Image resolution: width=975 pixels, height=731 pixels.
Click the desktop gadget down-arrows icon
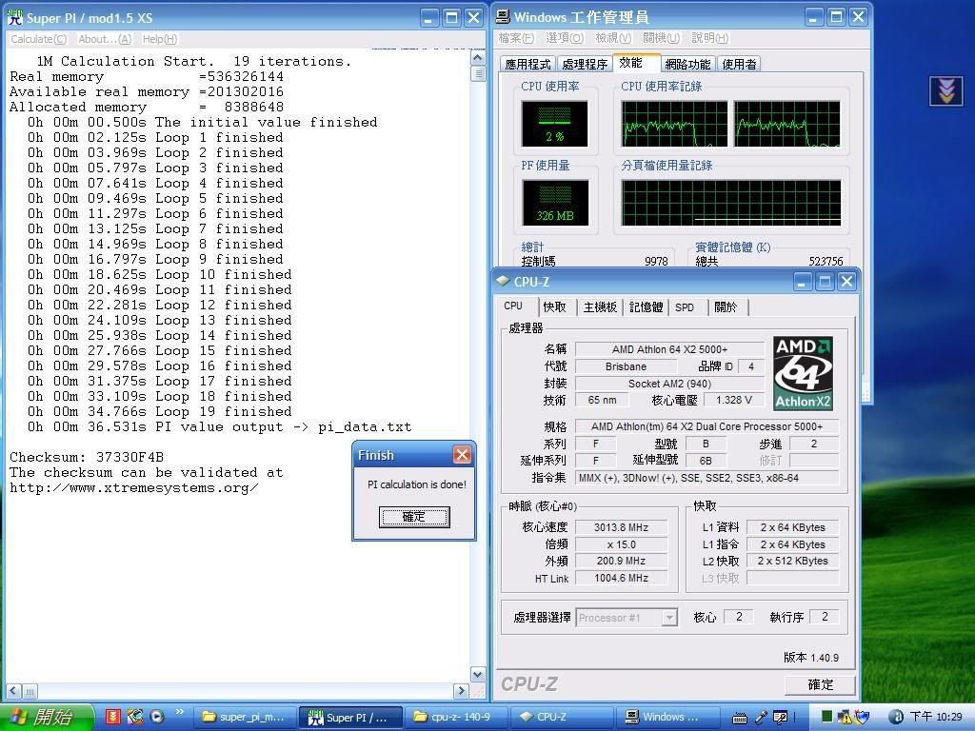pyautogui.click(x=945, y=91)
